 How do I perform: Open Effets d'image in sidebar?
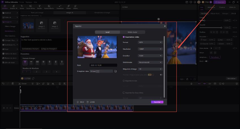pos(10,26)
